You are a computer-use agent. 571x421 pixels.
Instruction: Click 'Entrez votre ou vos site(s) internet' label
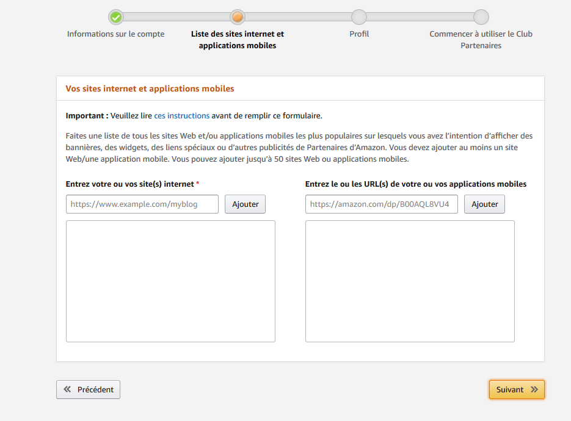130,184
